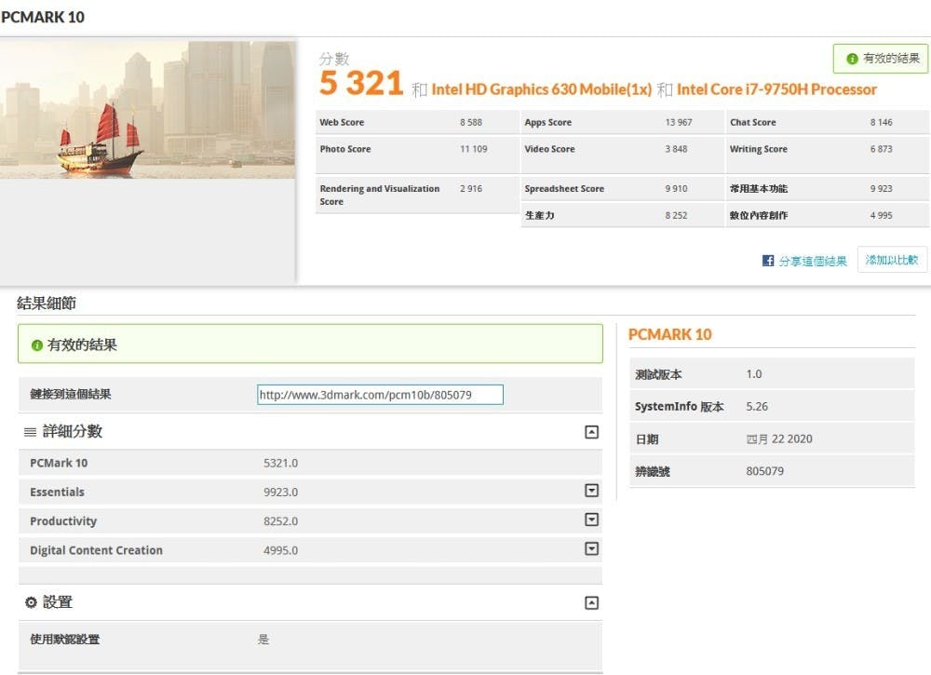Collapse the 詳細分數 section

point(591,432)
